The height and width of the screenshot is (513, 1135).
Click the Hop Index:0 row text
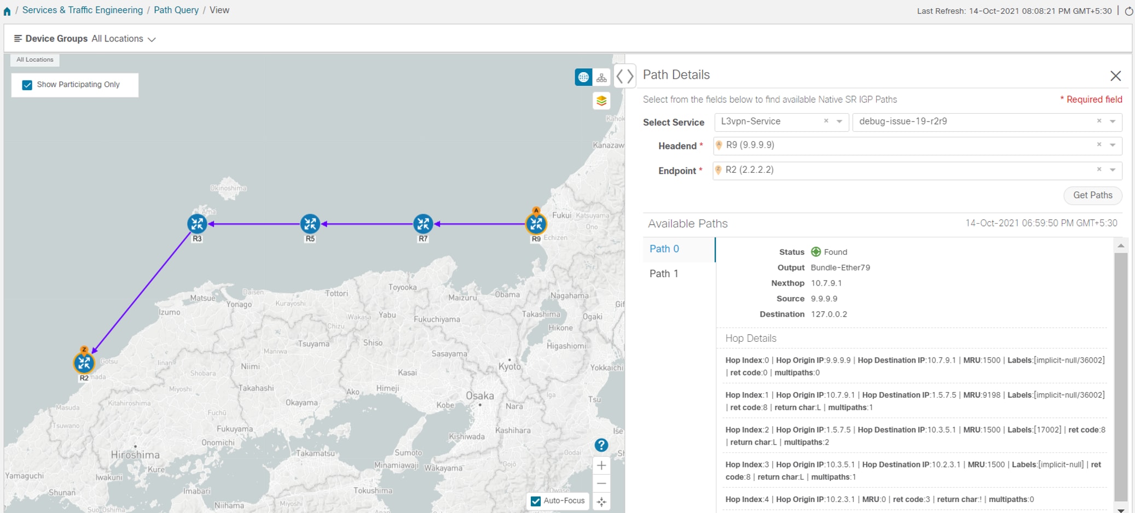point(915,366)
